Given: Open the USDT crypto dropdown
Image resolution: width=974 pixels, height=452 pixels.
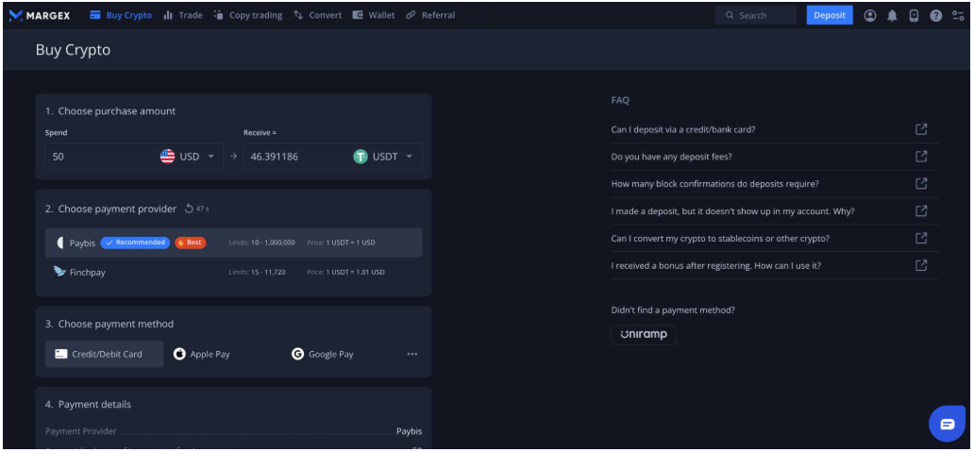Looking at the screenshot, I should 383,157.
